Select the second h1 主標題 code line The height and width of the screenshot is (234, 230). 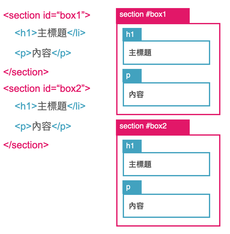(x=50, y=106)
